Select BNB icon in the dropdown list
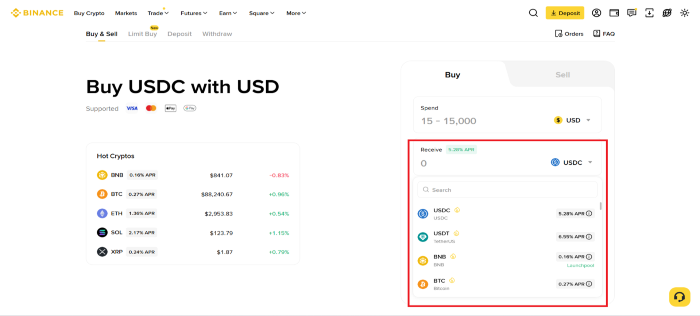Screen dimensions: 700x316 423,260
